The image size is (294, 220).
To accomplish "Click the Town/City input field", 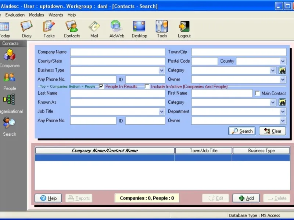I will [x=239, y=52].
